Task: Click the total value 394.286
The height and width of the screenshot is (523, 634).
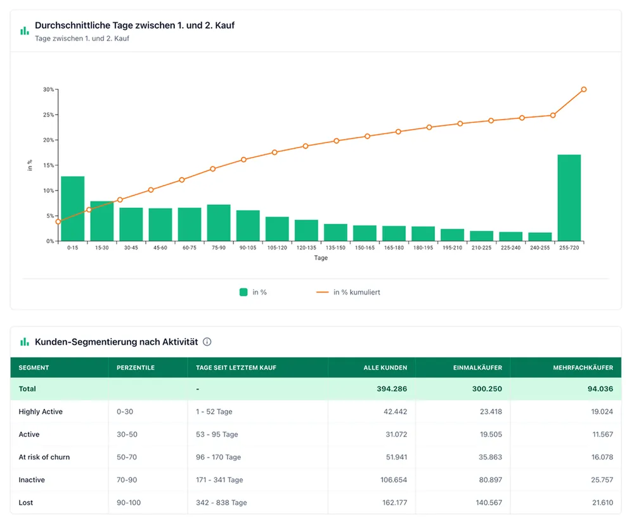Action: (x=392, y=389)
